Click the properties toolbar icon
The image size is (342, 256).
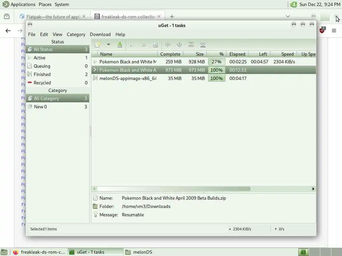tap(155, 45)
